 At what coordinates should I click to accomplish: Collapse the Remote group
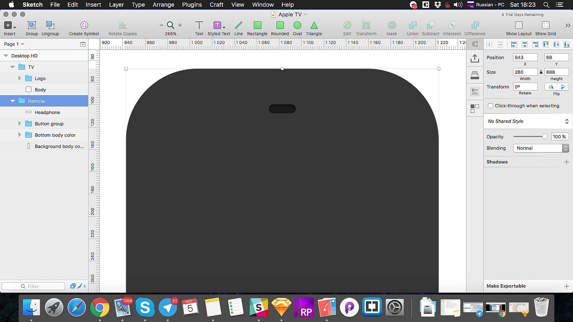pyautogui.click(x=13, y=101)
